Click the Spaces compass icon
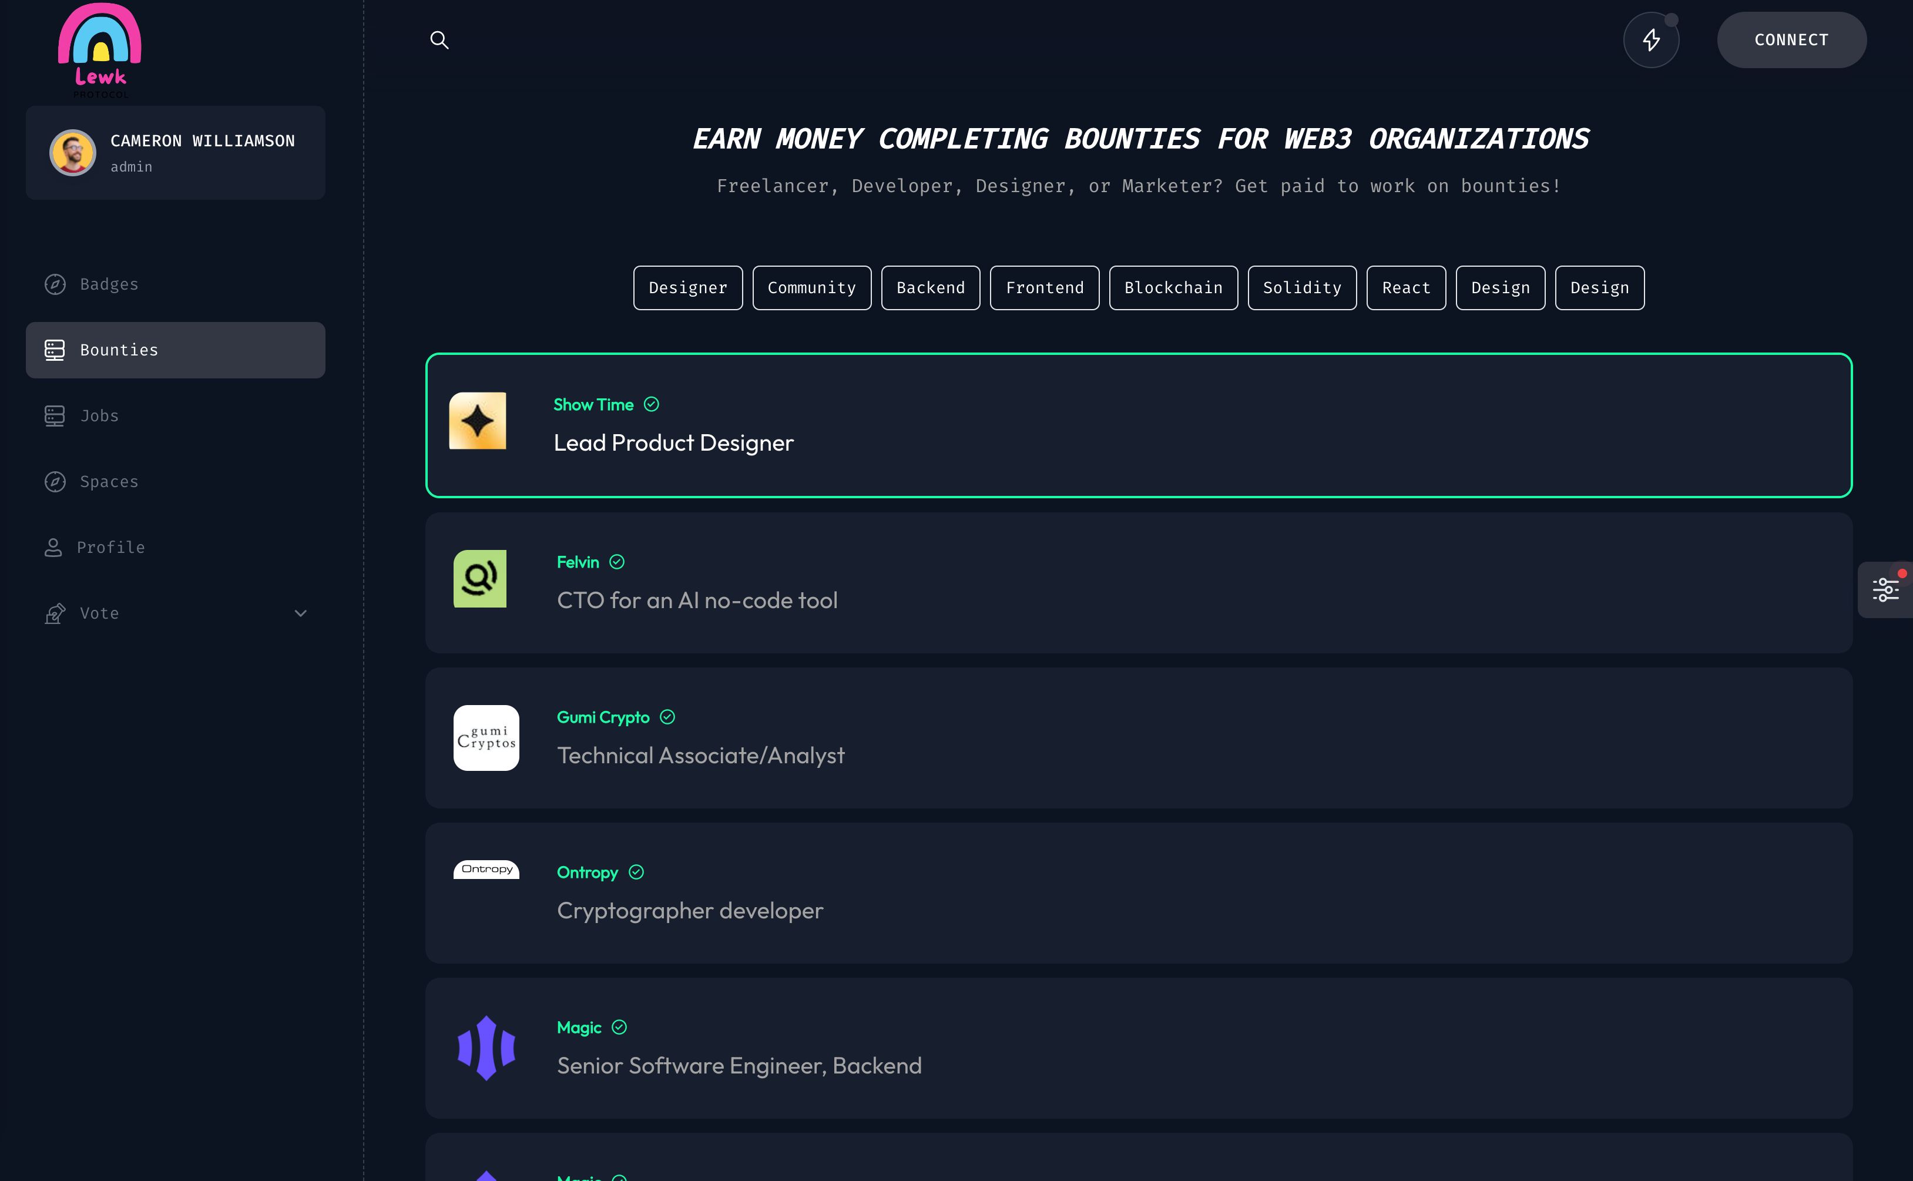 tap(55, 481)
